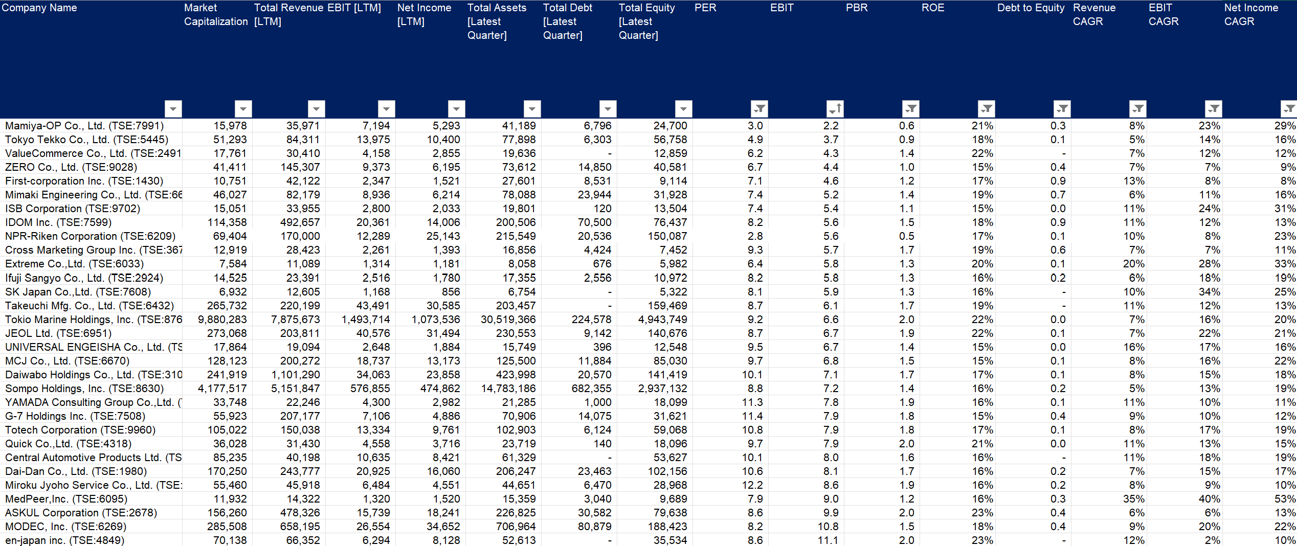Select the Cross Marketing Group Inc. cell
The height and width of the screenshot is (546, 1297).
92,250
